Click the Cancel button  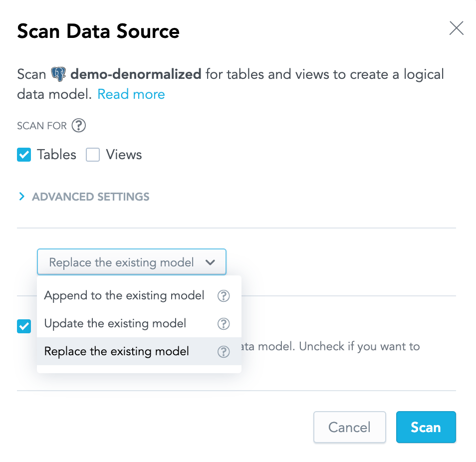(x=349, y=427)
